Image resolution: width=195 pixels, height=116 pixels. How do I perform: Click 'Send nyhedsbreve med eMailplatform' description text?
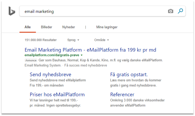[x=58, y=80]
